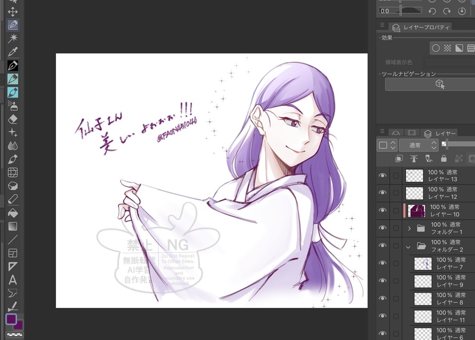Click the canvas rotation slider at 0.0
The height and width of the screenshot is (340, 475).
[400, 11]
